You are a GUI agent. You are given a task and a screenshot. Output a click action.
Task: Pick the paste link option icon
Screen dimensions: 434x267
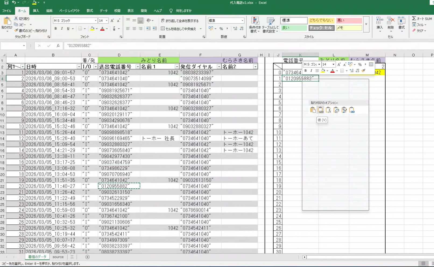click(352, 110)
